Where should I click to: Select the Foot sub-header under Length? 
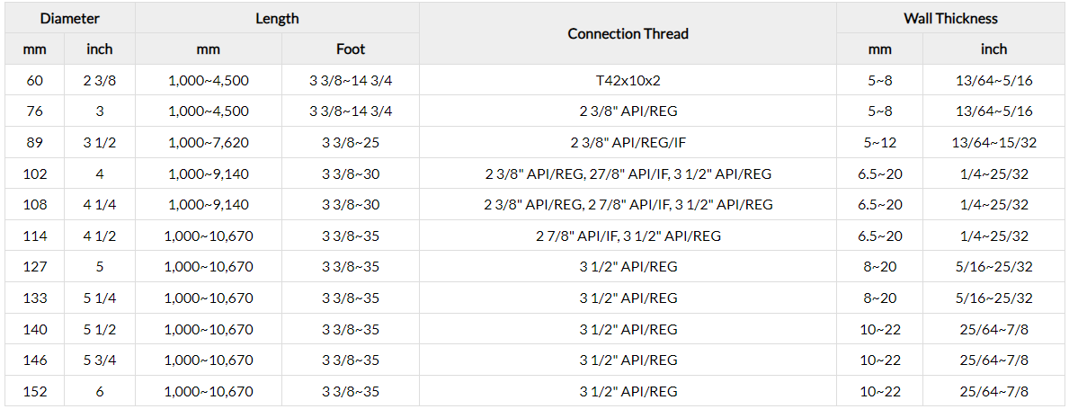[x=351, y=49]
